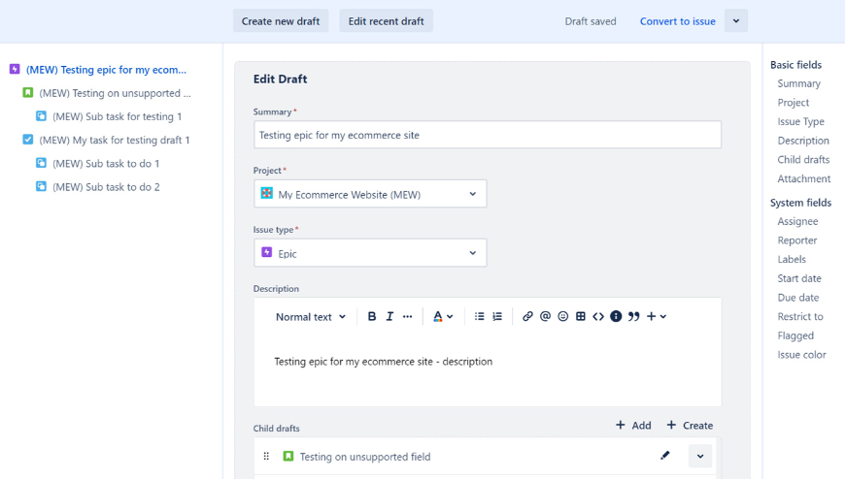Open the Project dropdown
Image resolution: width=845 pixels, height=479 pixels.
coord(370,194)
